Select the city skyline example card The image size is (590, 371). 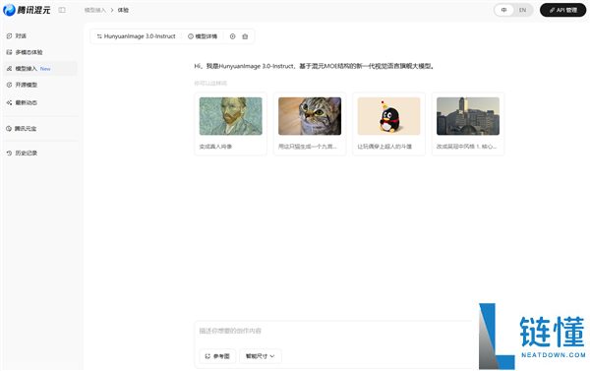pos(468,124)
